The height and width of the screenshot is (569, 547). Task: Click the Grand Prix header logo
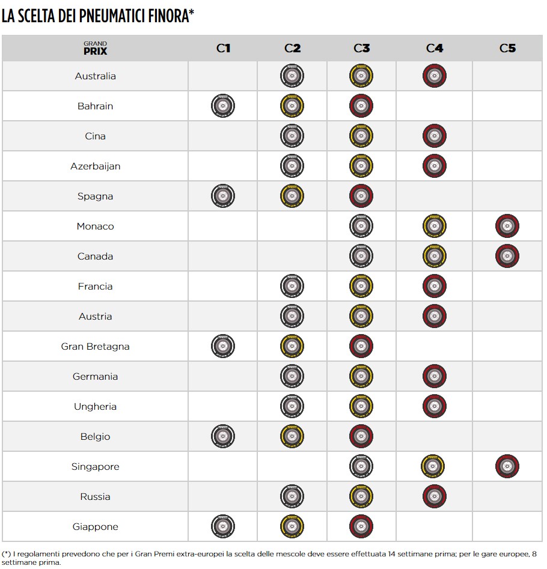click(x=95, y=48)
